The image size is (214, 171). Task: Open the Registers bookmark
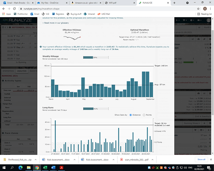point(58,14)
